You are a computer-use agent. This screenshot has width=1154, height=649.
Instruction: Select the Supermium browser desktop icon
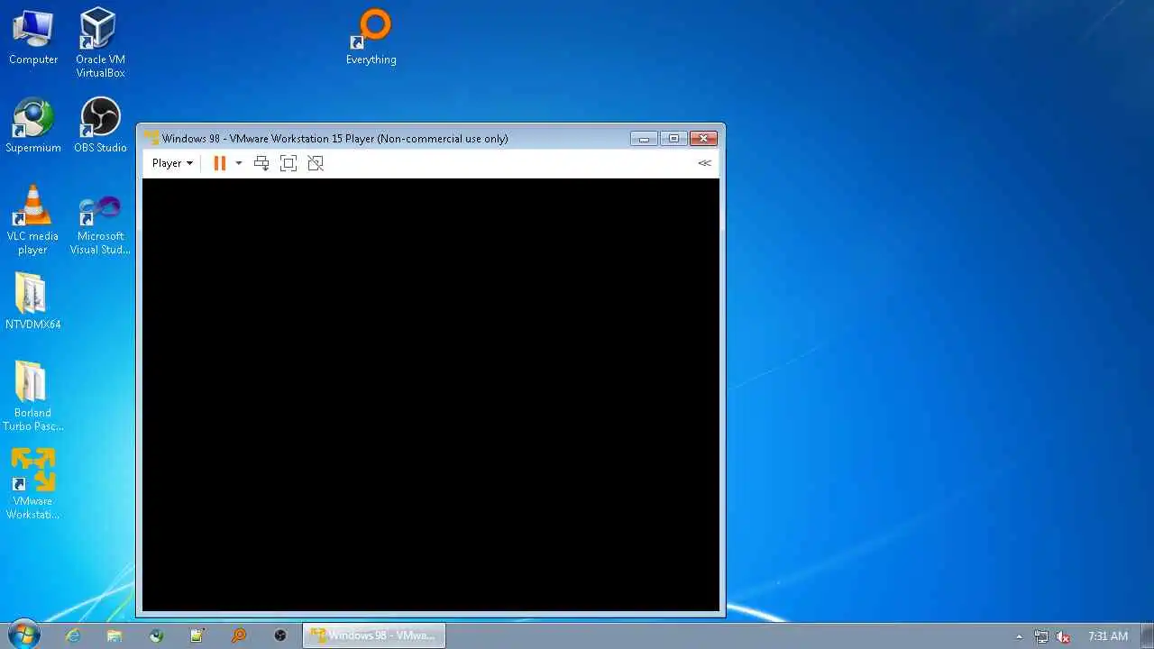[x=33, y=125]
